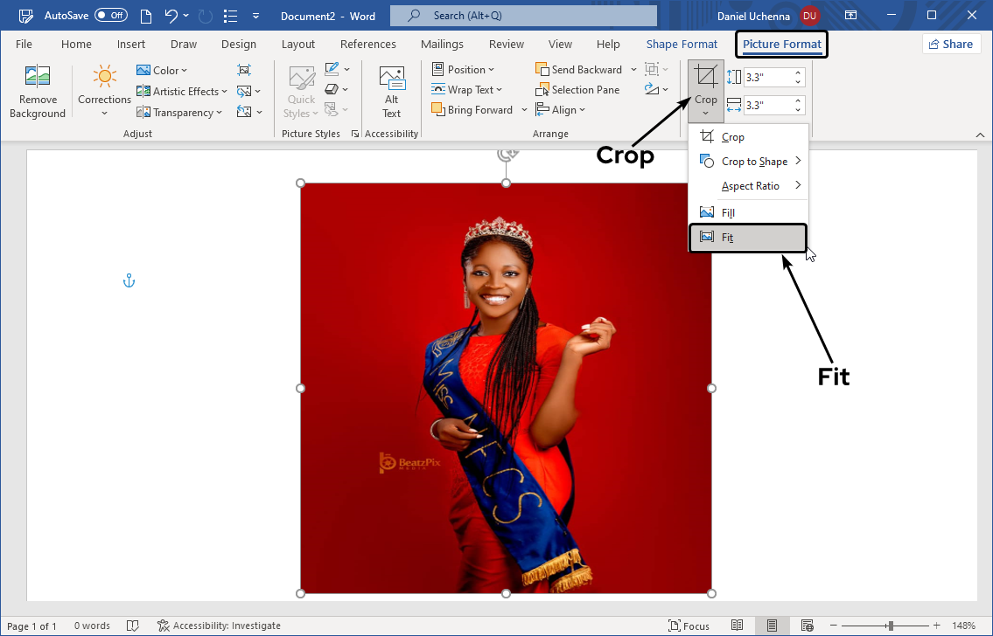Click the Save icon in title bar
Image resolution: width=993 pixels, height=636 pixels.
coord(26,16)
